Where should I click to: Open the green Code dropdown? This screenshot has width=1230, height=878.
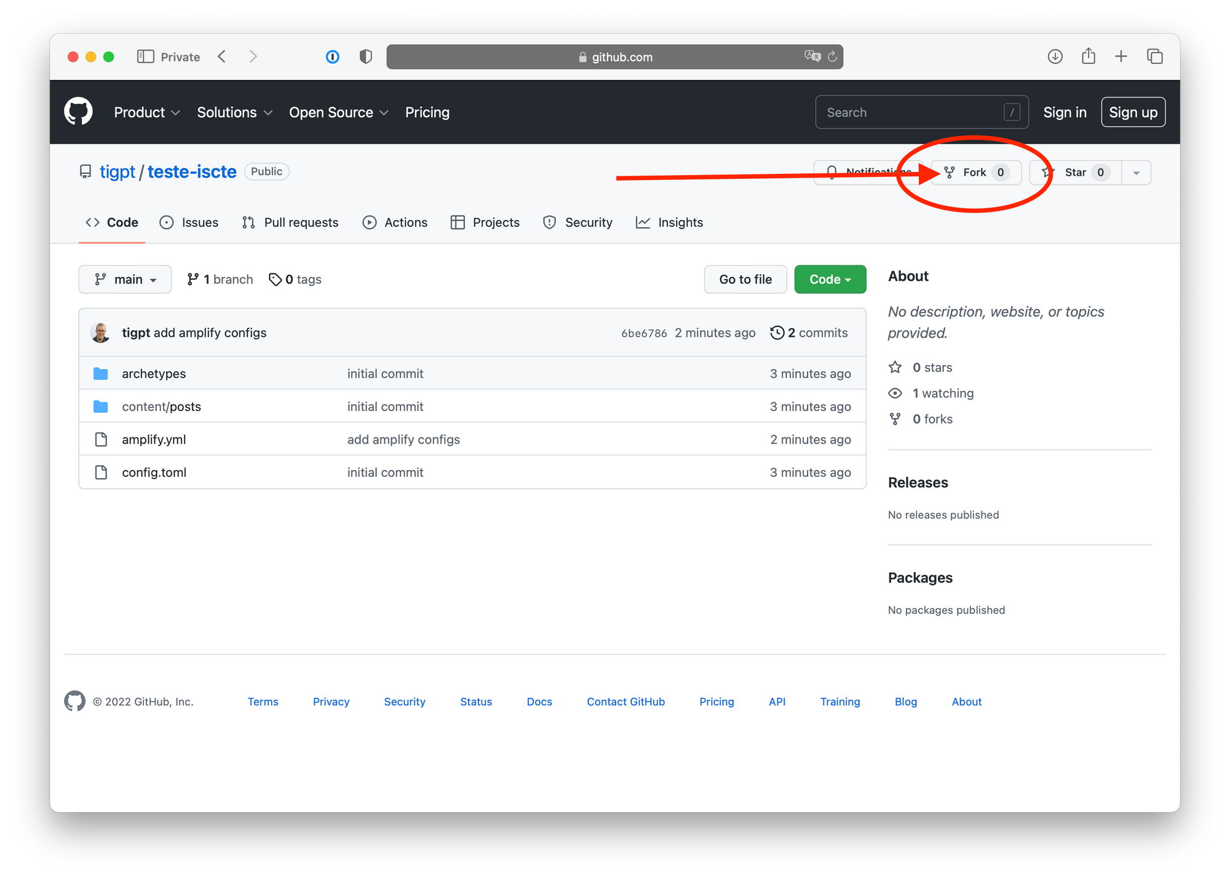(x=830, y=280)
